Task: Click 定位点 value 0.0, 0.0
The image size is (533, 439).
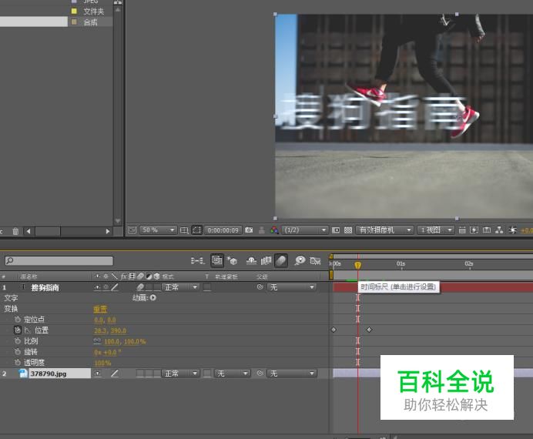Action: click(x=105, y=320)
